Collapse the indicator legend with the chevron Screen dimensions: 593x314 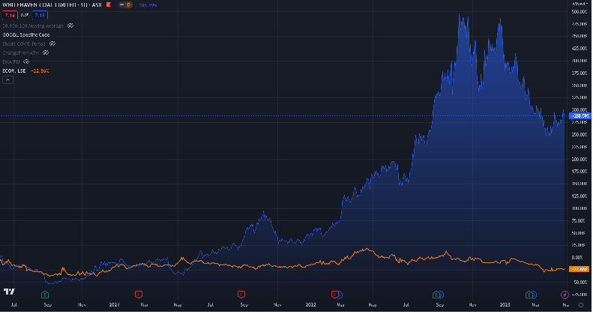8,79
